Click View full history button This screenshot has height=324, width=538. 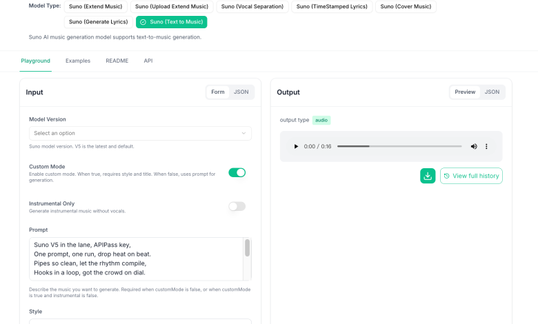point(471,176)
